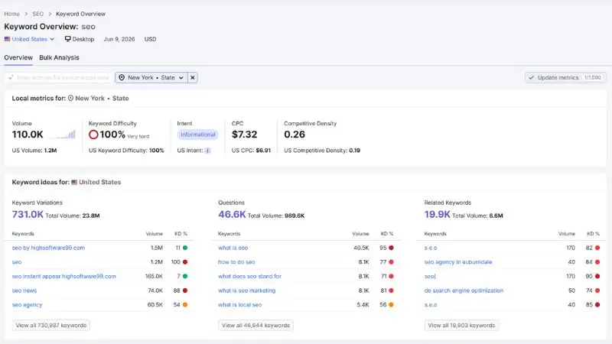The image size is (612, 344).
Task: Click the USD currency label
Action: [150, 39]
